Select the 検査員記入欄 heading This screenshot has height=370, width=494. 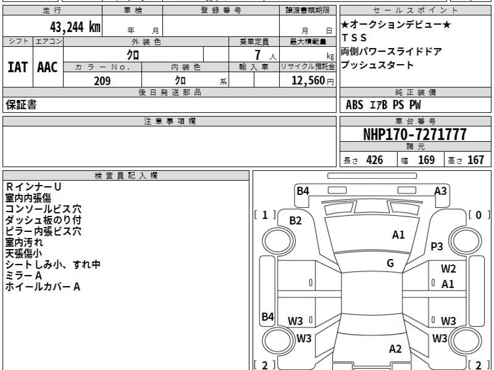coord(126,176)
